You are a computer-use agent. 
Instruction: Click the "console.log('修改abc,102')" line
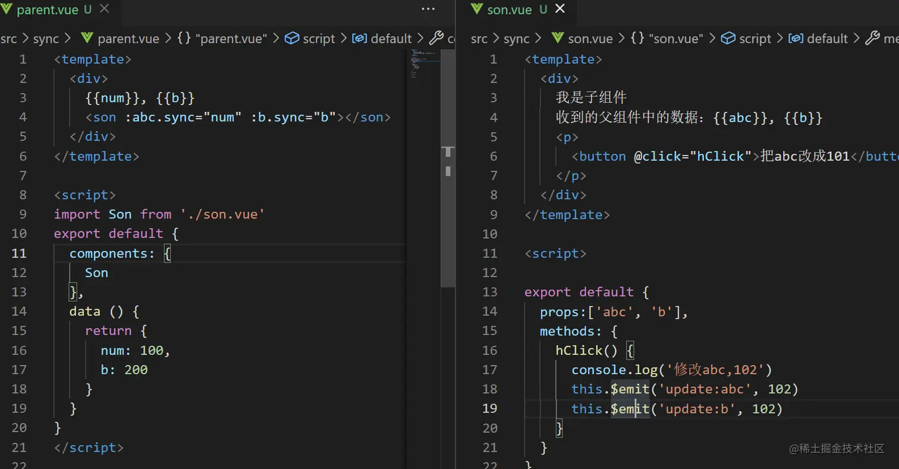tap(671, 370)
